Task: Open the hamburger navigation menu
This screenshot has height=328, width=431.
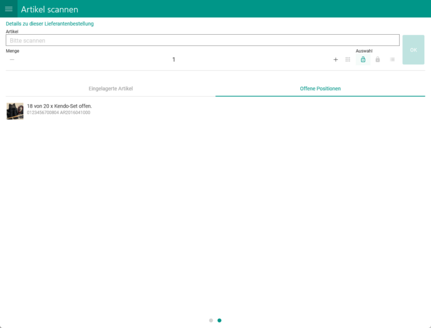Action: pyautogui.click(x=8, y=9)
